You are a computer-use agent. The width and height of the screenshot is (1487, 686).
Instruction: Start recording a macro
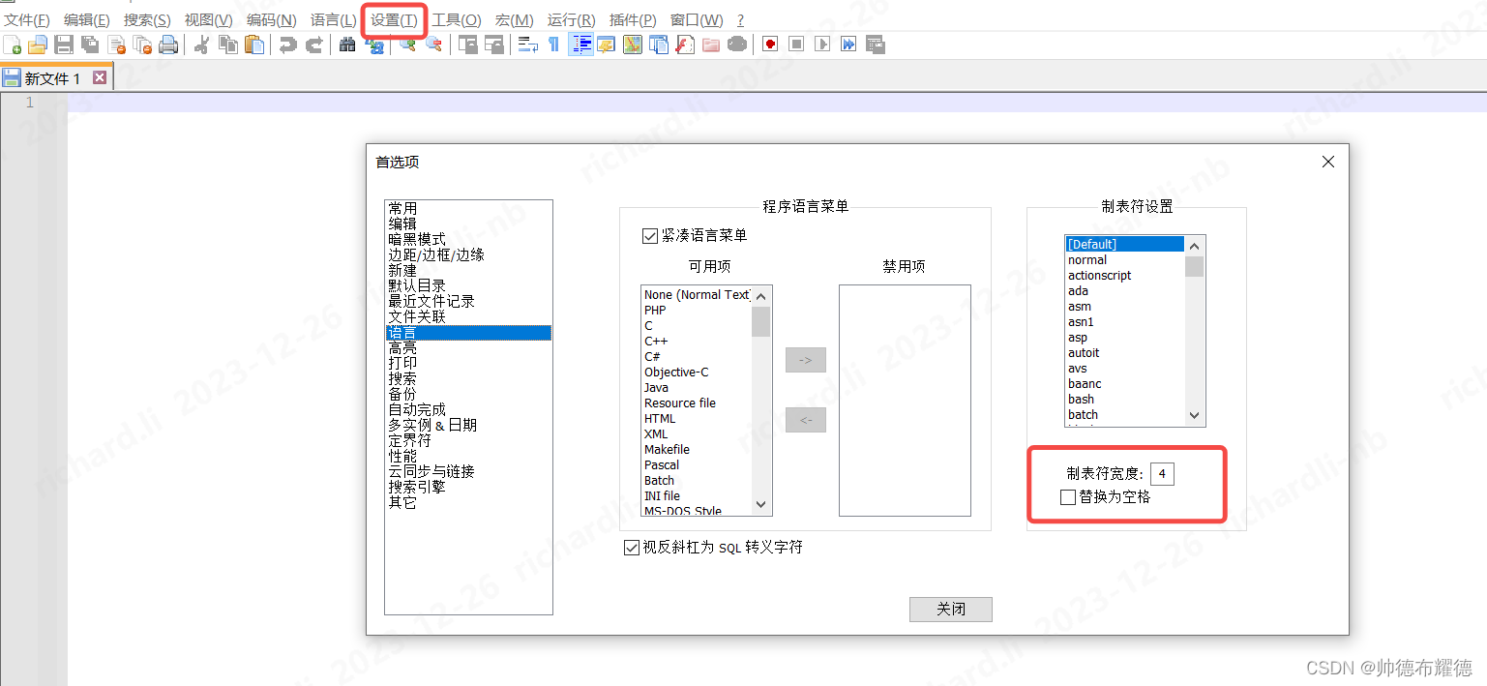pyautogui.click(x=769, y=44)
